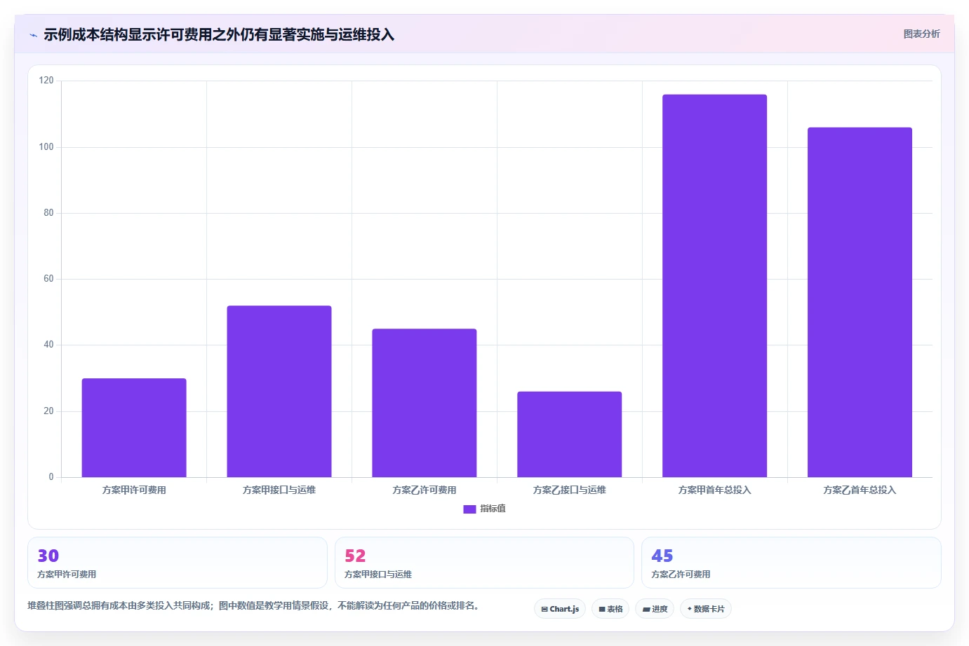Open the data card showing 45
This screenshot has height=646, width=969.
click(791, 563)
